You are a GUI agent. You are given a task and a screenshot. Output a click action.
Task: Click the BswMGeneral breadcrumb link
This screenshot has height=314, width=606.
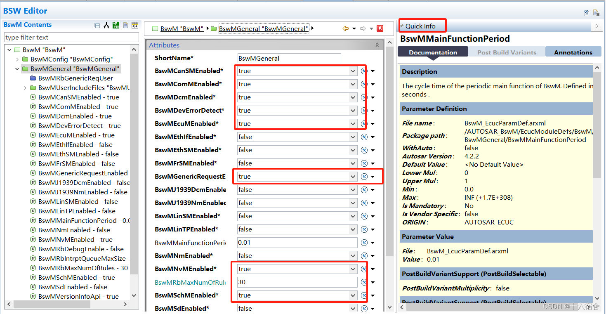[264, 29]
